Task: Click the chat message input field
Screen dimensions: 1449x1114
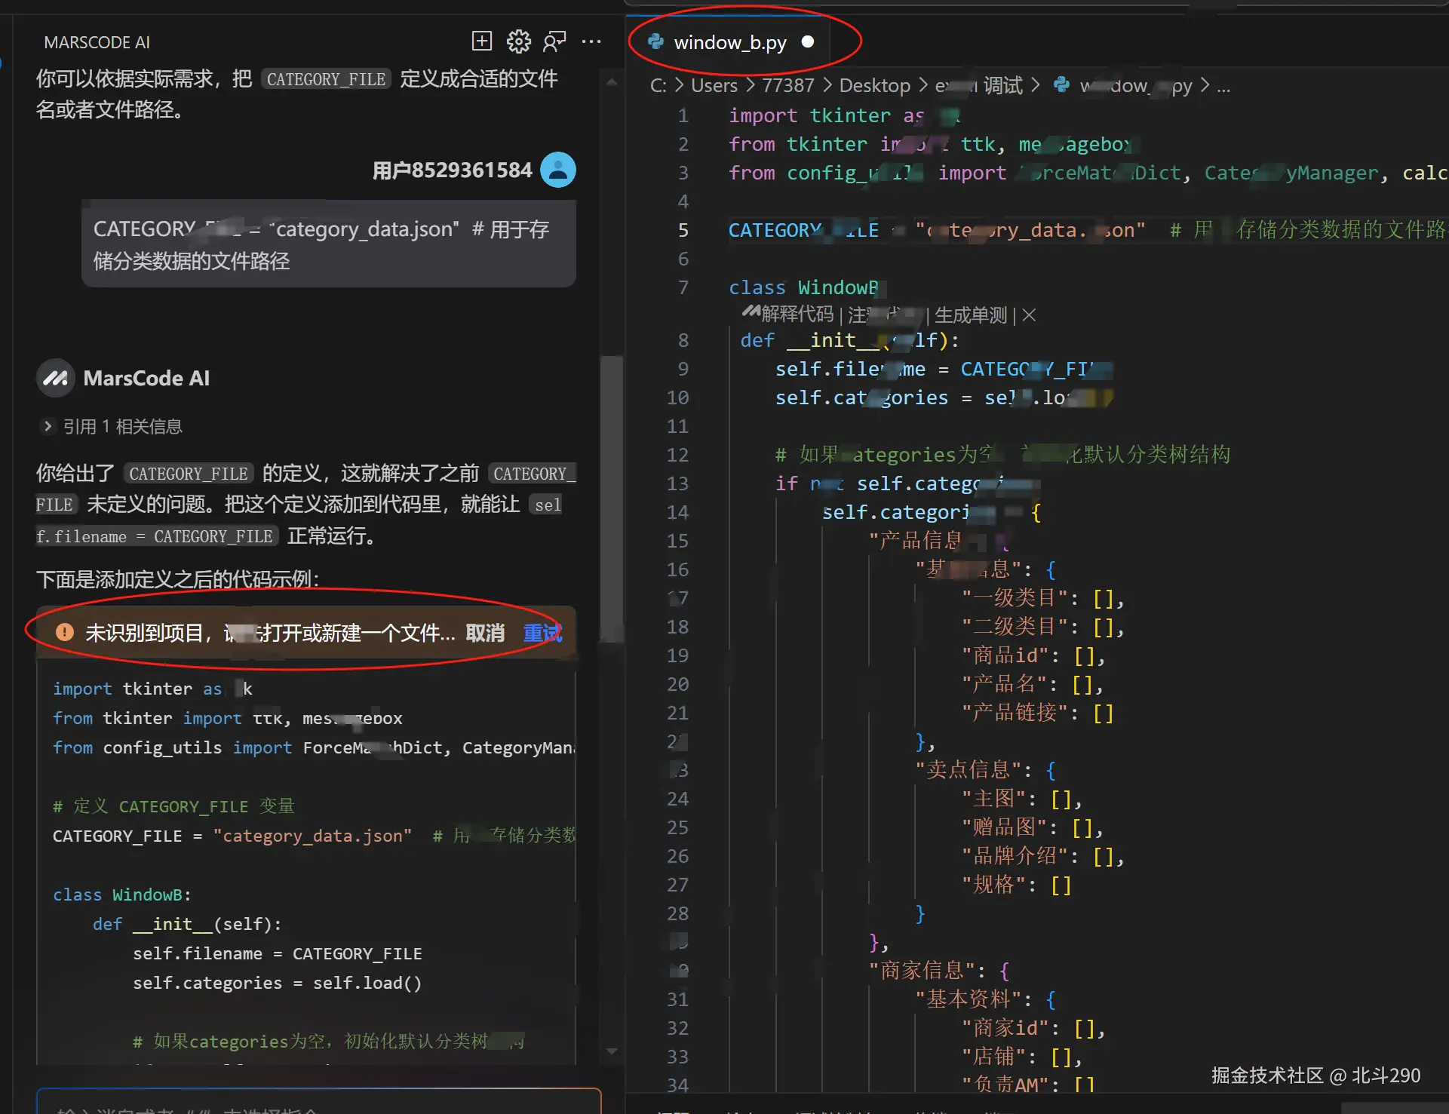Action: [x=317, y=1104]
